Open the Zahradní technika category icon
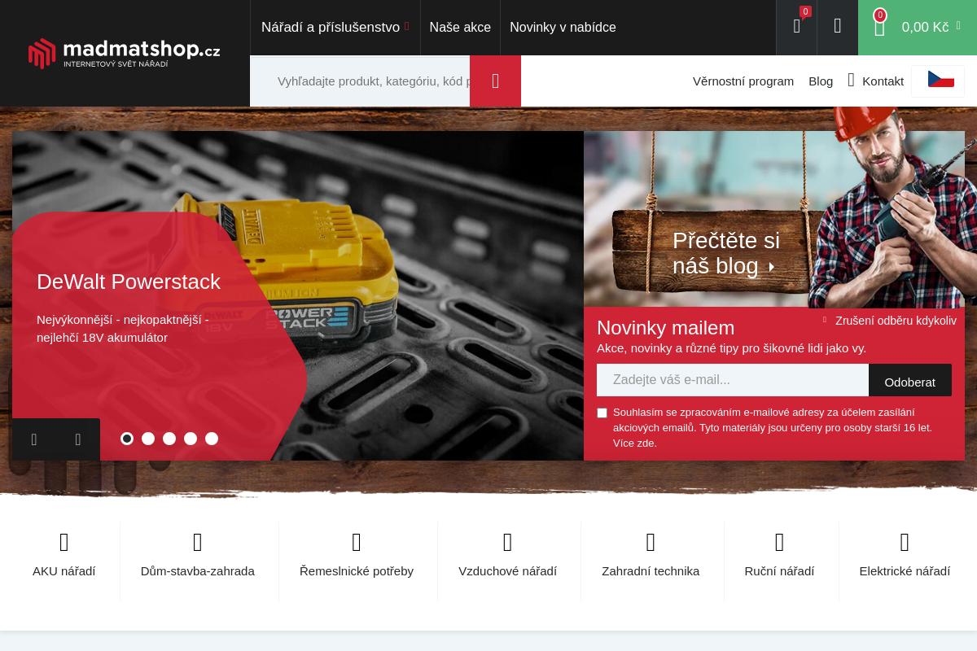The width and height of the screenshot is (977, 651). click(651, 543)
